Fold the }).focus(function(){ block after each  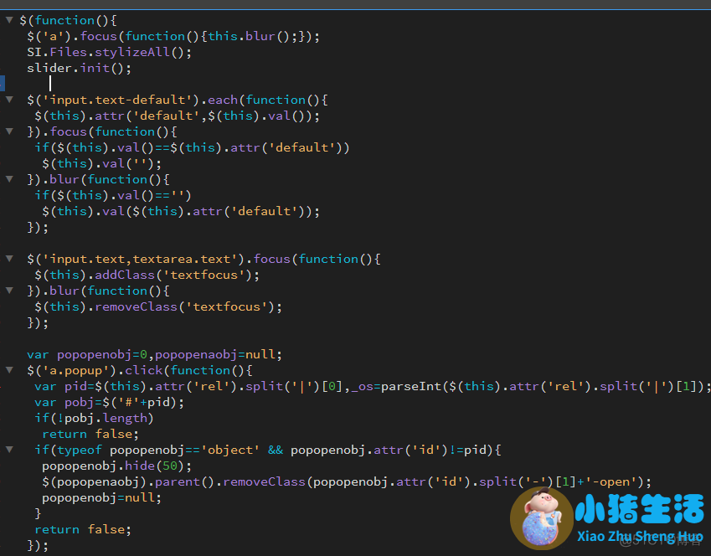point(9,131)
